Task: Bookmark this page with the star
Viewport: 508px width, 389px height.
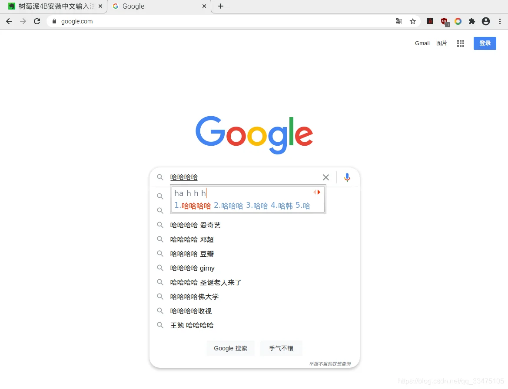Action: point(413,21)
